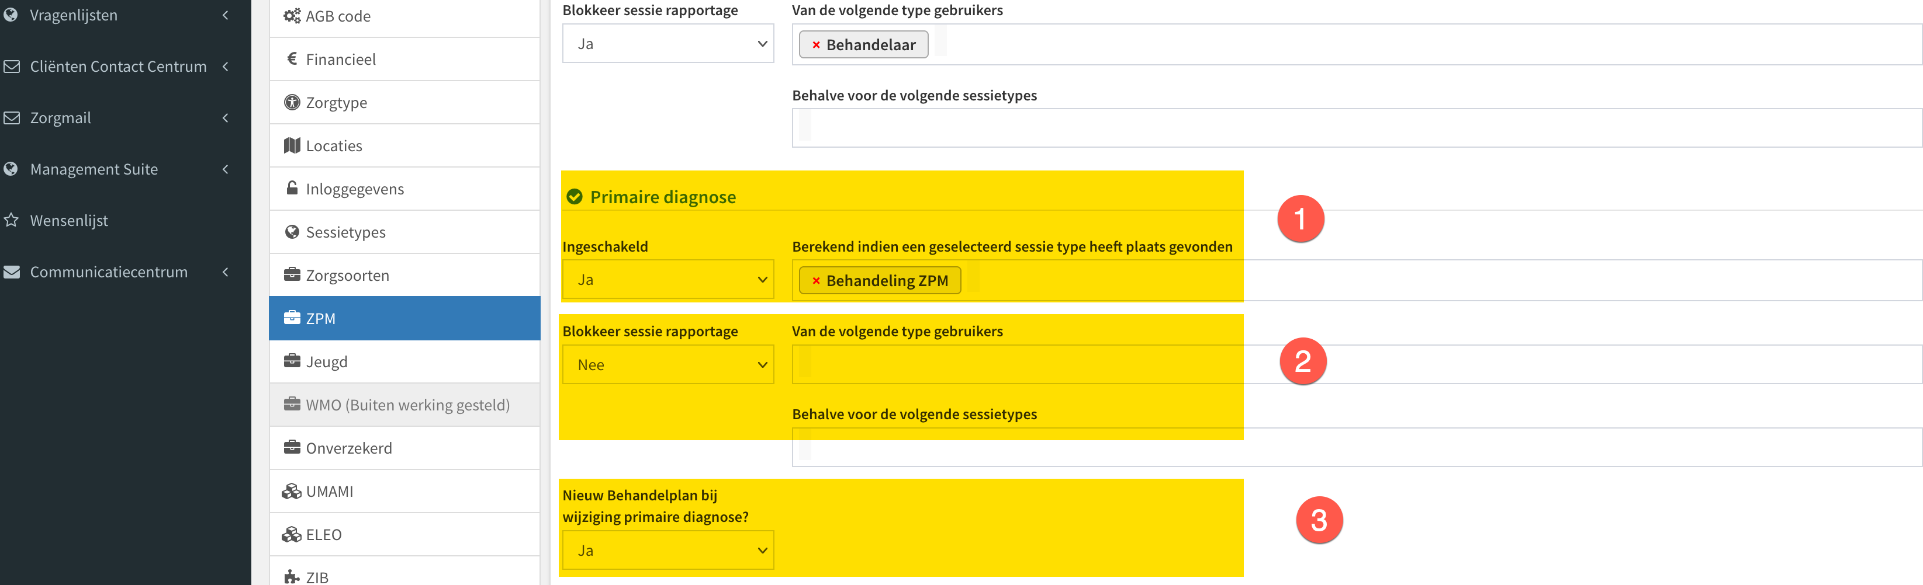Click the euro icon beside Financieel
The image size is (1923, 585).
pyautogui.click(x=292, y=59)
